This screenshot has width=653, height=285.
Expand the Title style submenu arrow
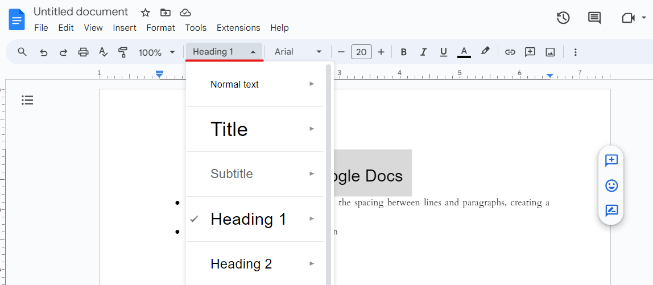tap(312, 129)
